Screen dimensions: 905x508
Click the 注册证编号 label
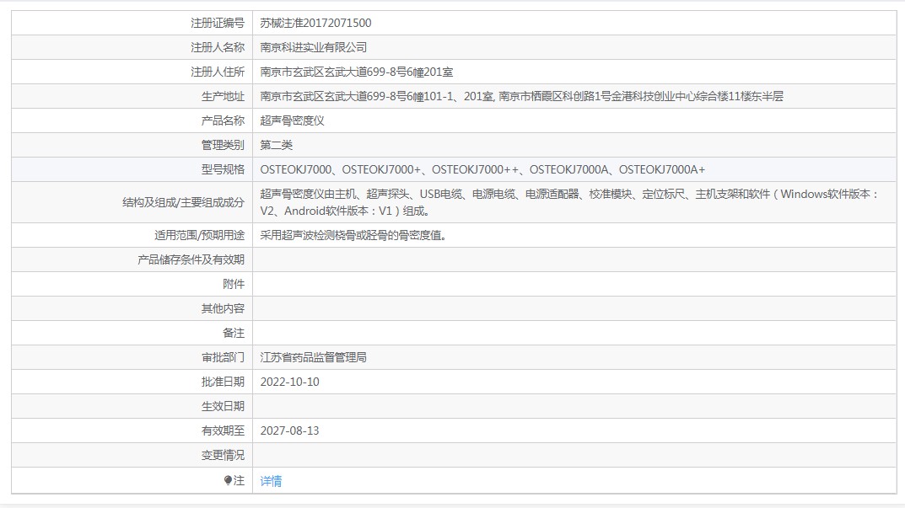coord(218,23)
